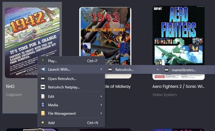Screen dimensions: 215x131
Task: Click the Aero Fighters 2 / Sonic Wi... title
Action: click(178, 86)
